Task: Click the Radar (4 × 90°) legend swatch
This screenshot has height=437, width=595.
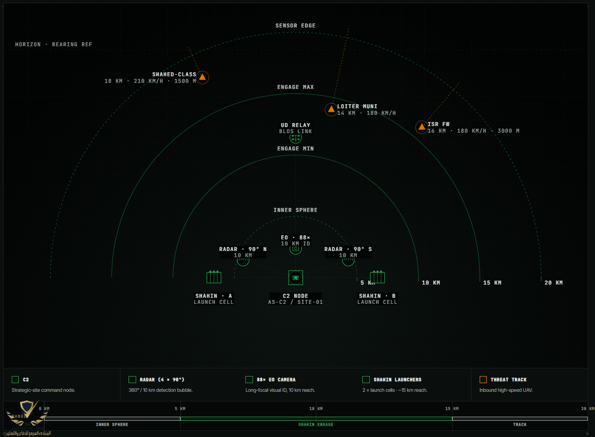Action: point(132,380)
